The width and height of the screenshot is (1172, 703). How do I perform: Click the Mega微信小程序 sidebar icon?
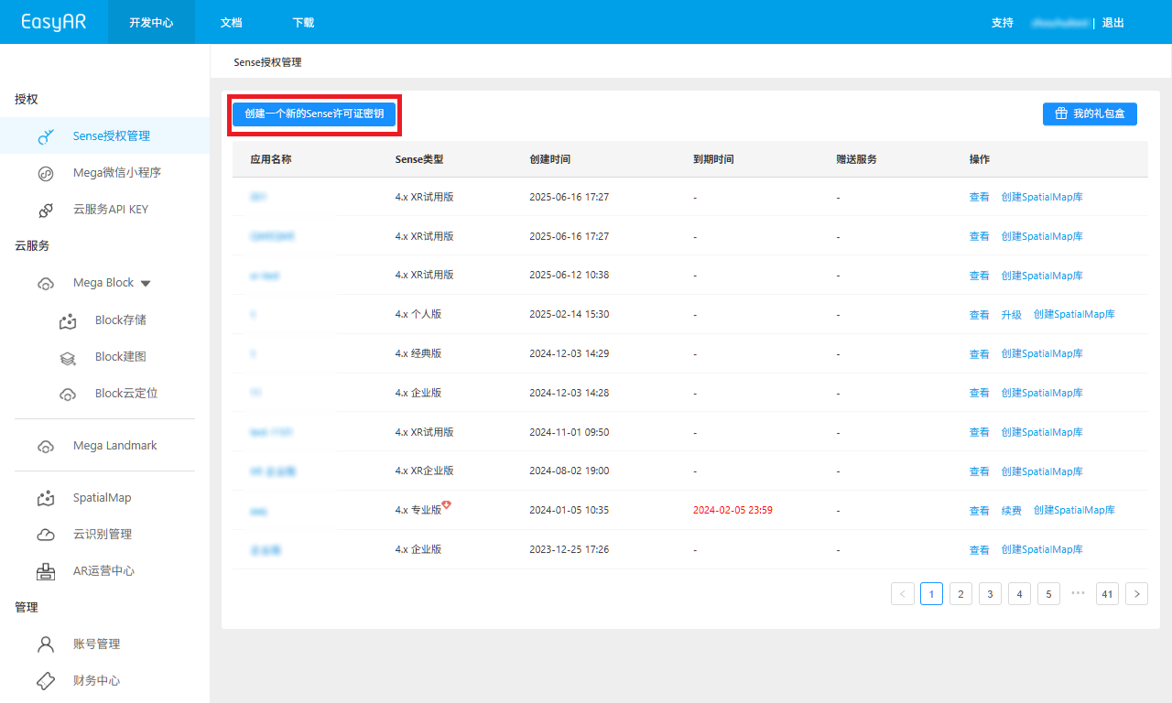coord(46,173)
